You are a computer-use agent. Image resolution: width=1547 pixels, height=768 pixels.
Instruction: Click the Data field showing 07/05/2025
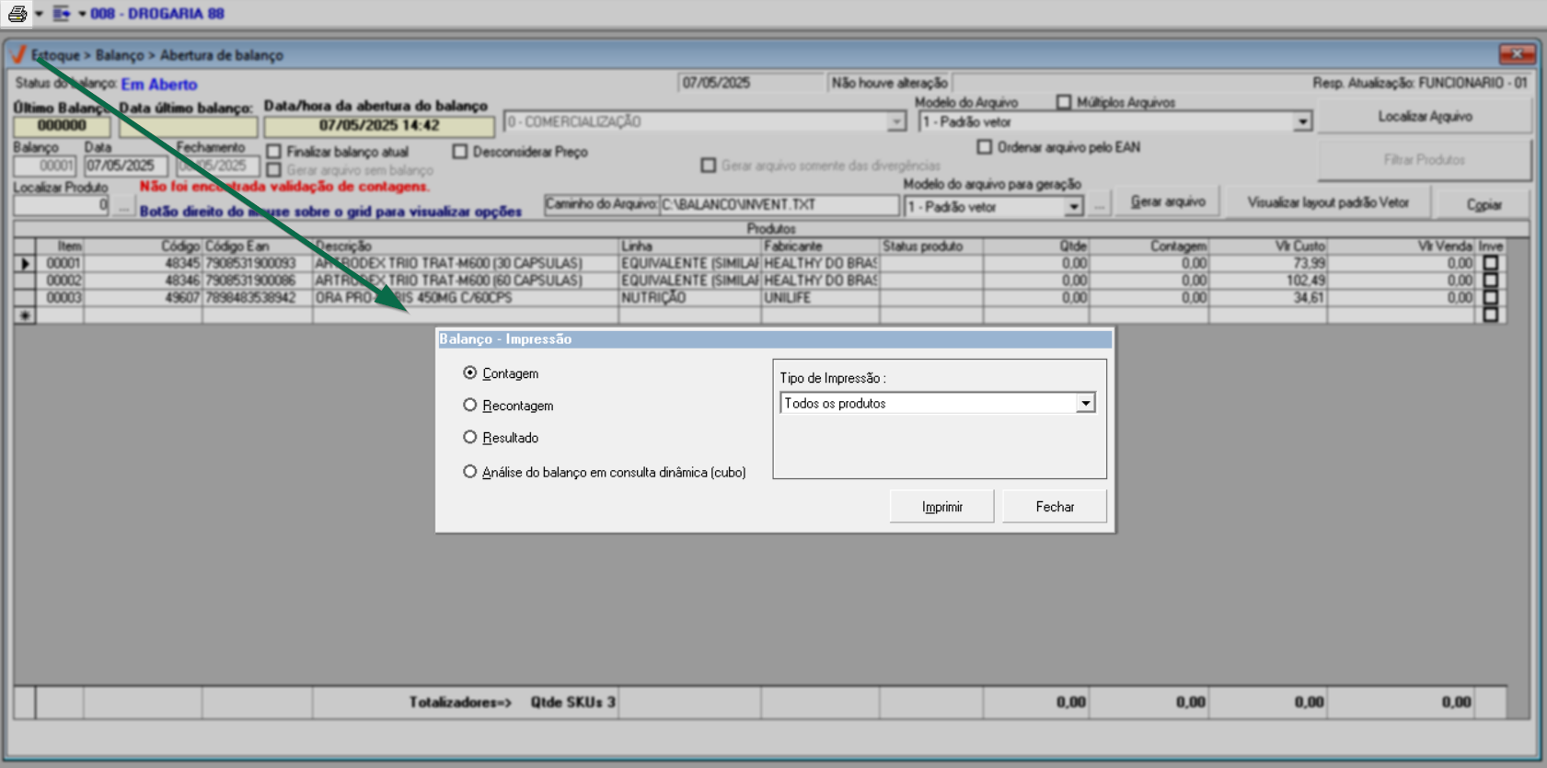(126, 166)
